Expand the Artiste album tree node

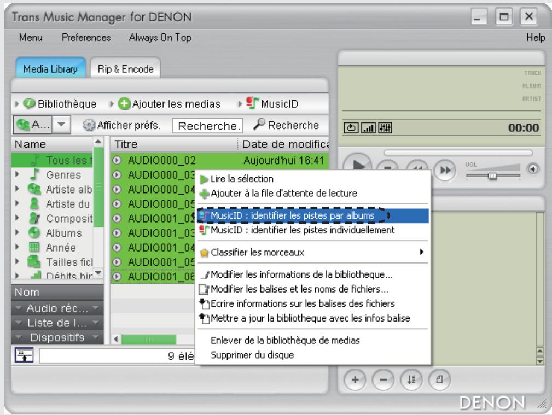pyautogui.click(x=18, y=189)
